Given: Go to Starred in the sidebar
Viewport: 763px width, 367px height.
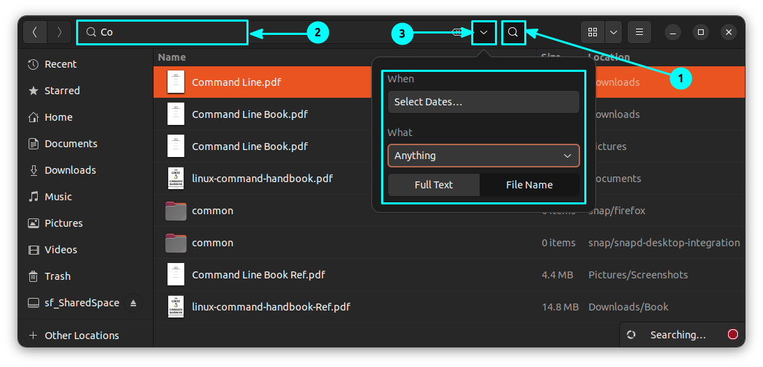Looking at the screenshot, I should coord(62,91).
